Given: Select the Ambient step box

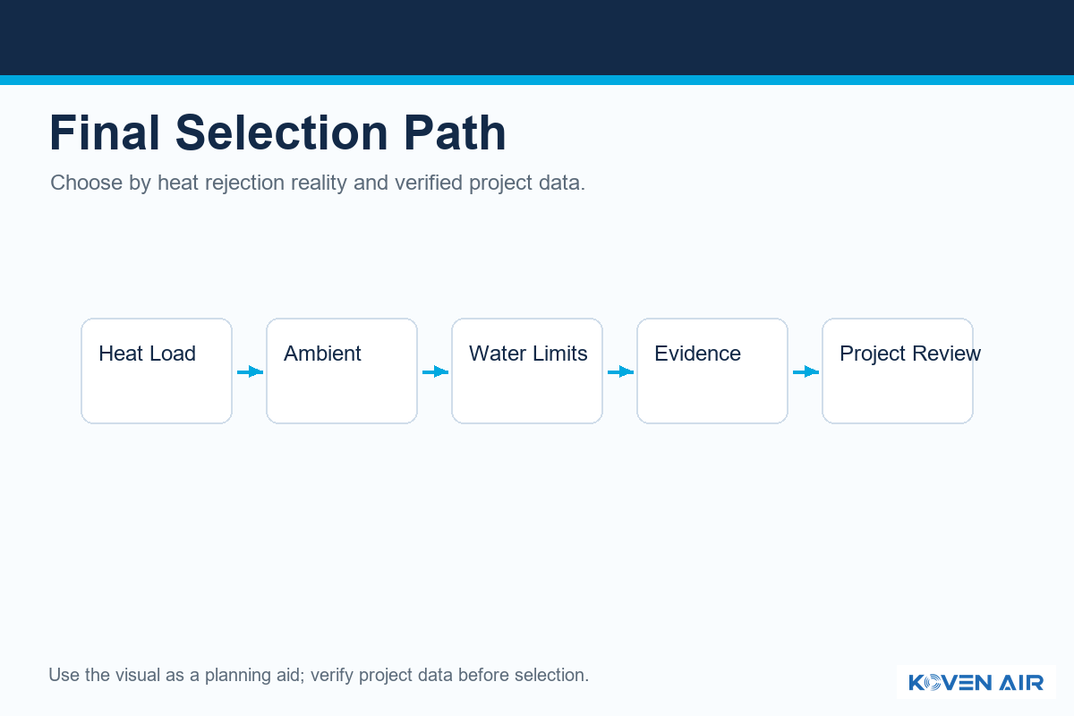Looking at the screenshot, I should coord(342,371).
